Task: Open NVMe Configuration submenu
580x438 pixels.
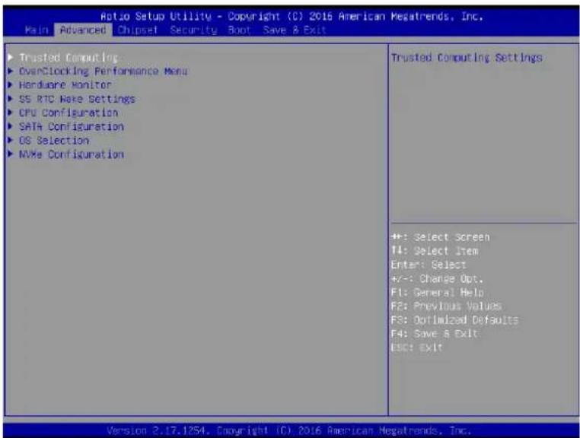Action: click(x=72, y=154)
